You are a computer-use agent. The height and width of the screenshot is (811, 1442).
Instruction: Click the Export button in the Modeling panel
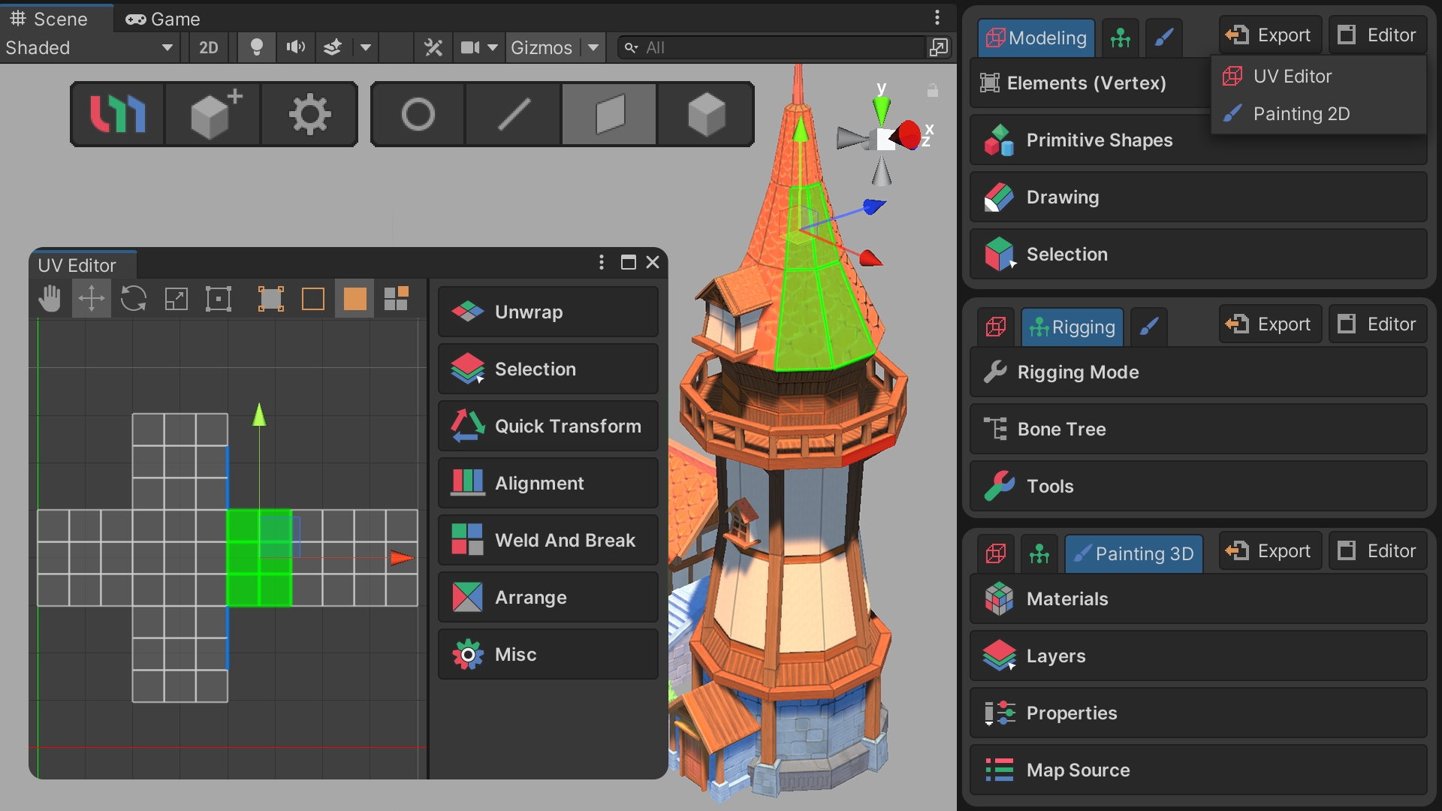click(1270, 34)
